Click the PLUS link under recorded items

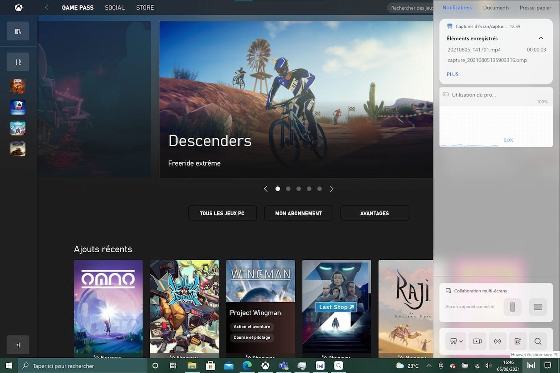[453, 74]
